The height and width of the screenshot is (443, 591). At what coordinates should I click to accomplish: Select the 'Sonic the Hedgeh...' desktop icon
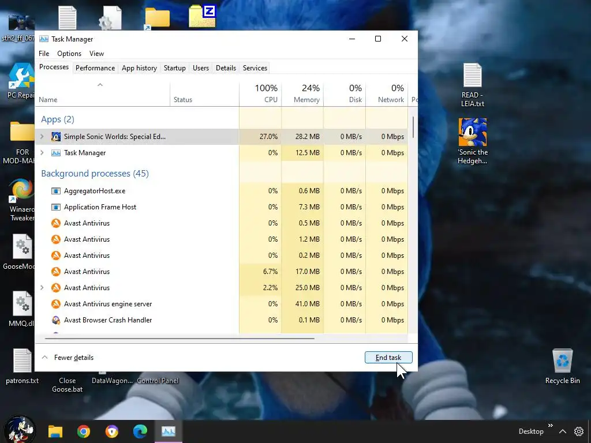tap(473, 142)
